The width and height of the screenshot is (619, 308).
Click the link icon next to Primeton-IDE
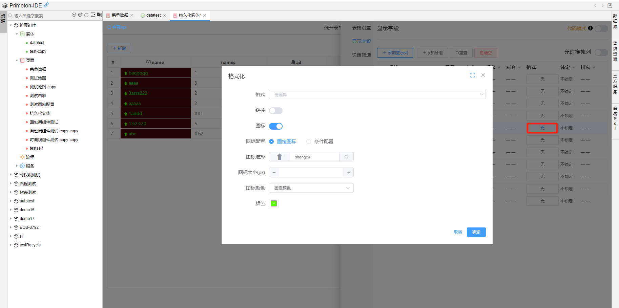[x=46, y=5]
